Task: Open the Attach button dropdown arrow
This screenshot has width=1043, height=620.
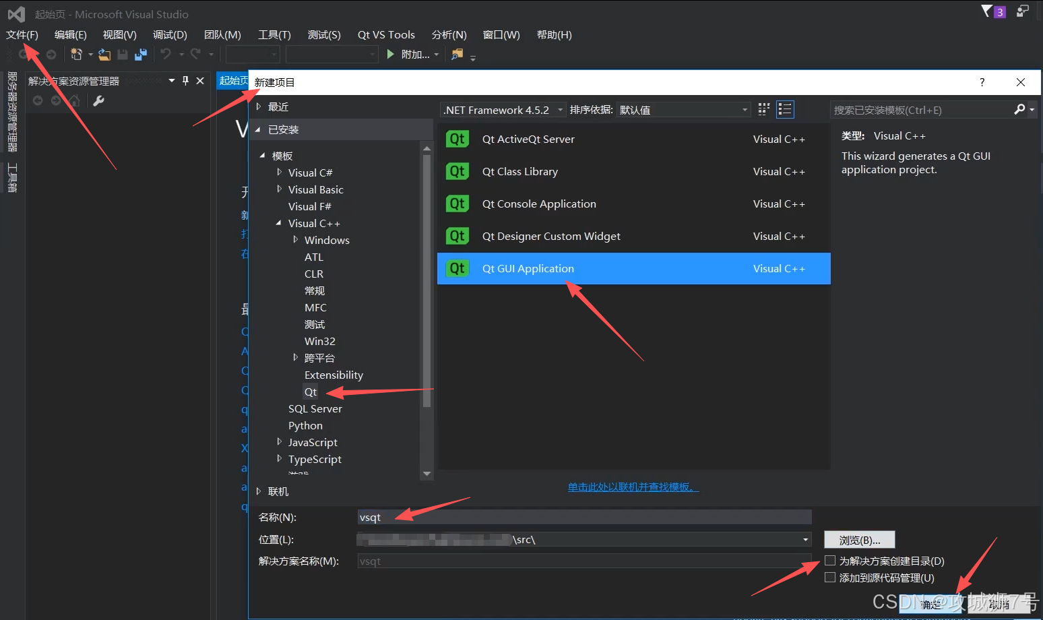Action: (437, 55)
